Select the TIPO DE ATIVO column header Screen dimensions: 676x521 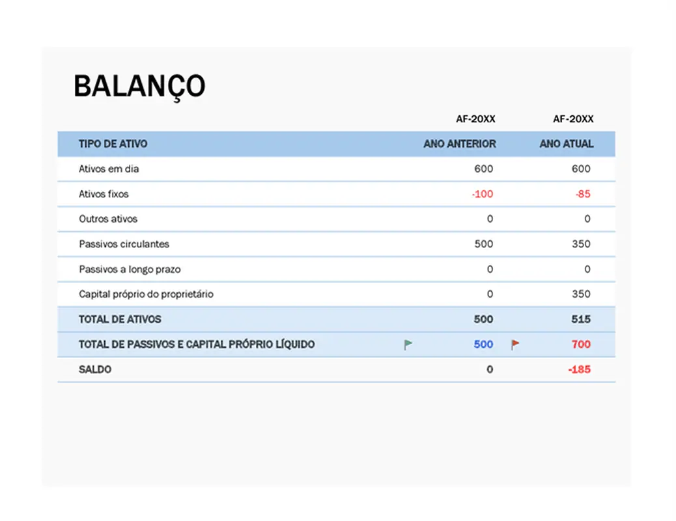point(112,144)
